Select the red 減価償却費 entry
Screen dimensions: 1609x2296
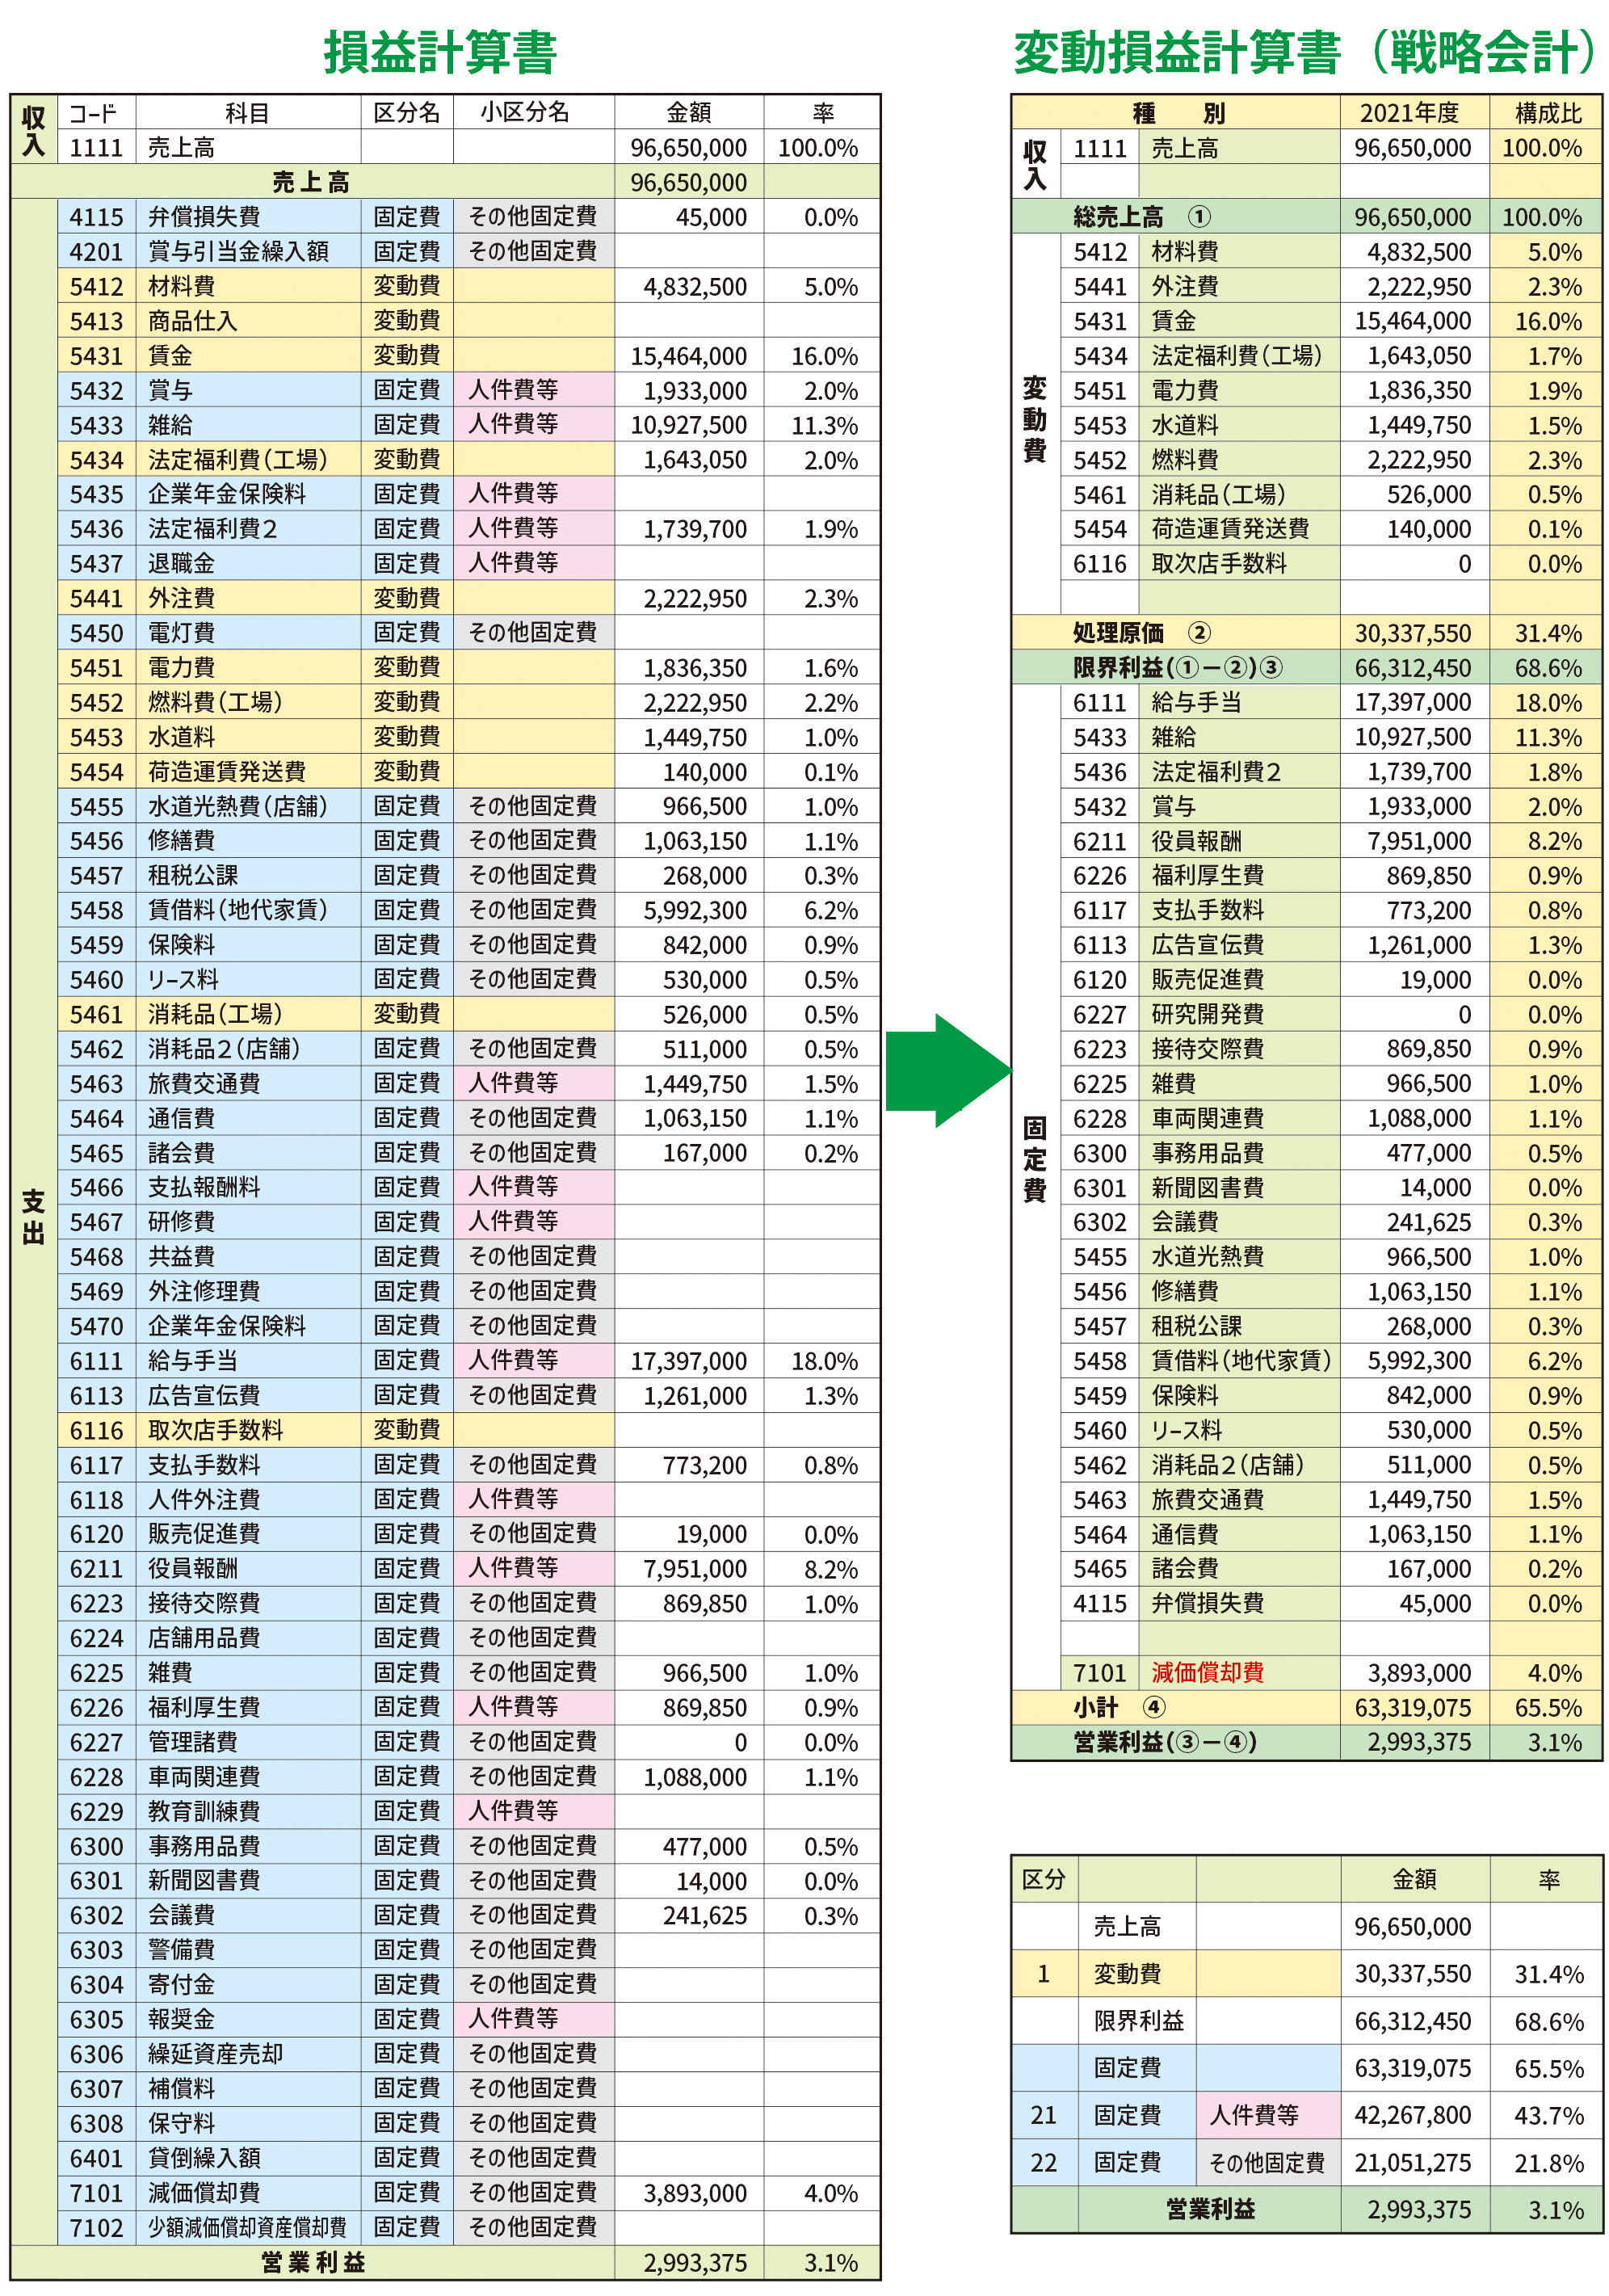tap(1206, 1672)
